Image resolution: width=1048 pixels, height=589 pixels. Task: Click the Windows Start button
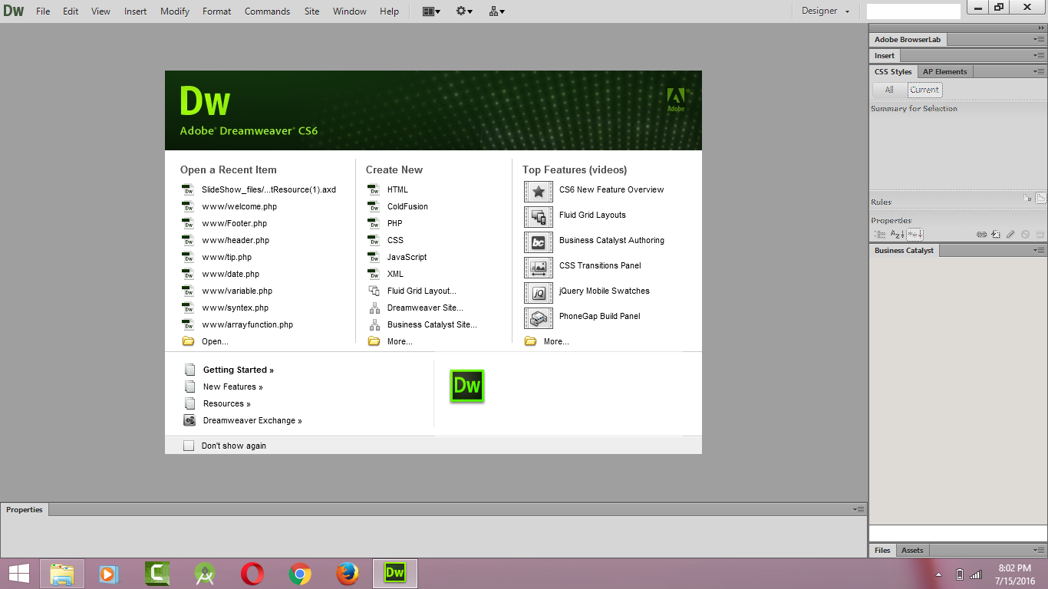(x=18, y=574)
